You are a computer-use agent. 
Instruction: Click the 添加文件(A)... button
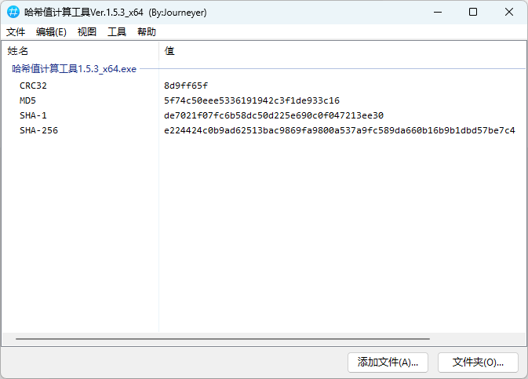tap(388, 362)
